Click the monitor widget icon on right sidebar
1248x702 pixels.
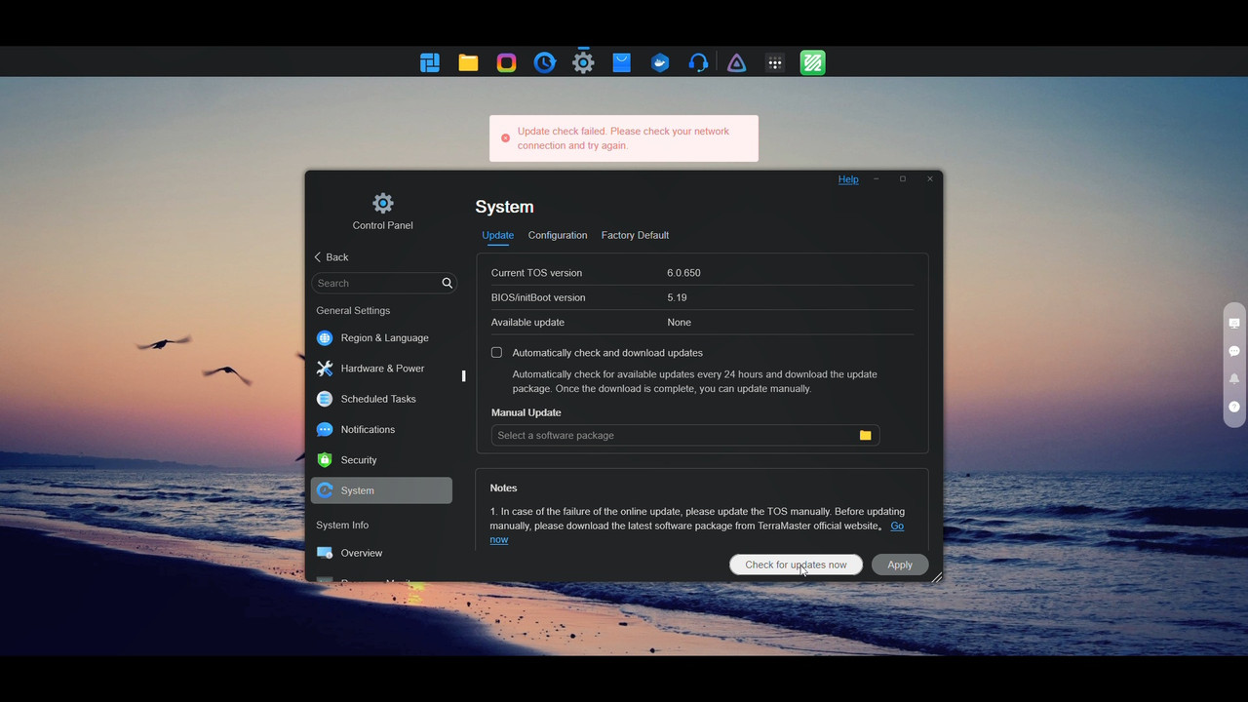1234,324
